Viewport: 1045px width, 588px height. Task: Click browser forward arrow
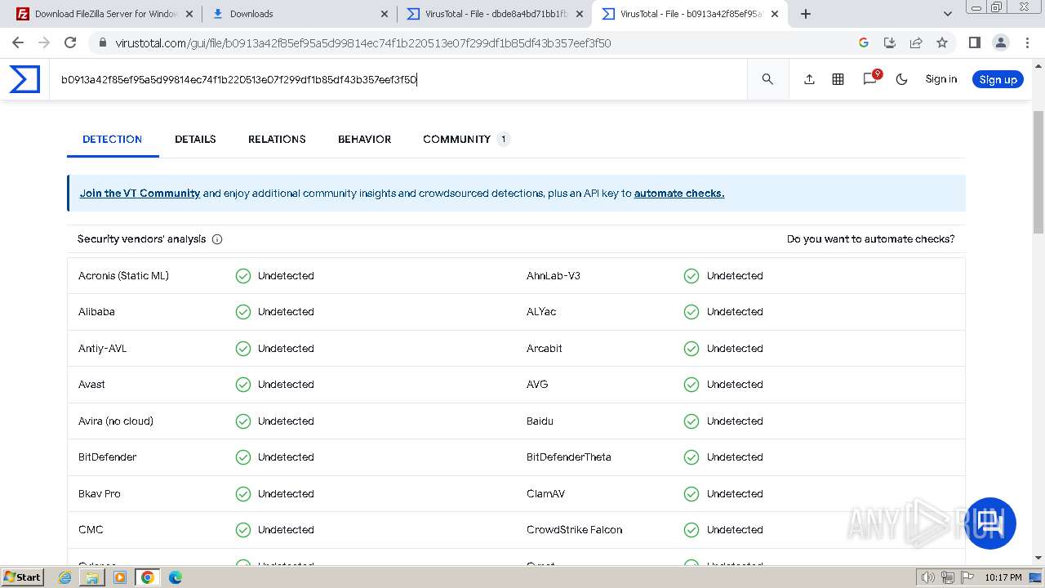pyautogui.click(x=44, y=42)
